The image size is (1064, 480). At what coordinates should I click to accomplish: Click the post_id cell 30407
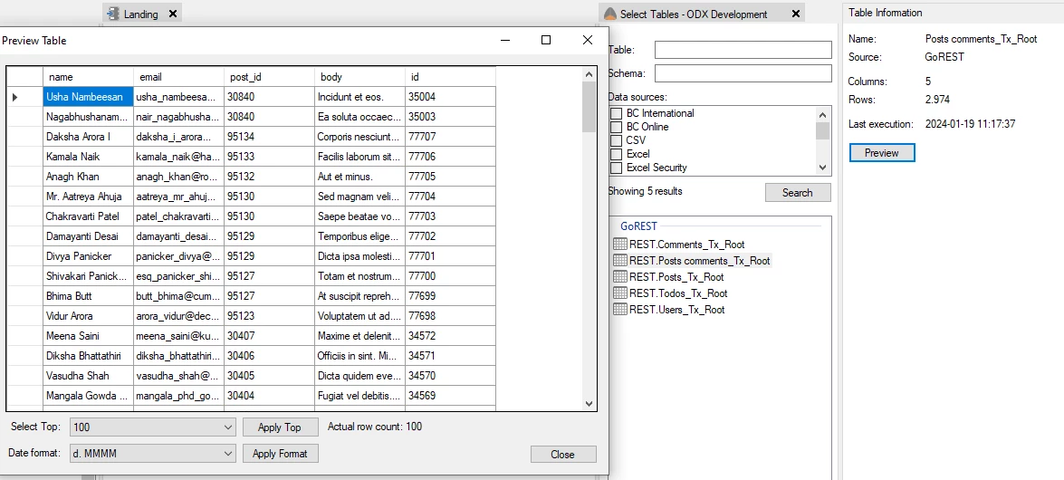pos(269,335)
